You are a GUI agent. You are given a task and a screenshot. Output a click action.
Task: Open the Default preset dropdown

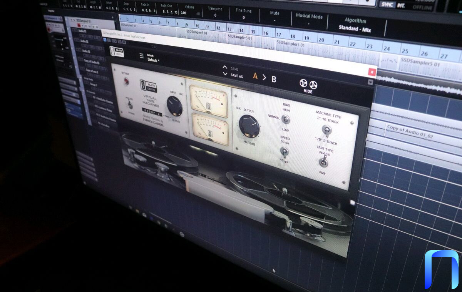(x=153, y=60)
